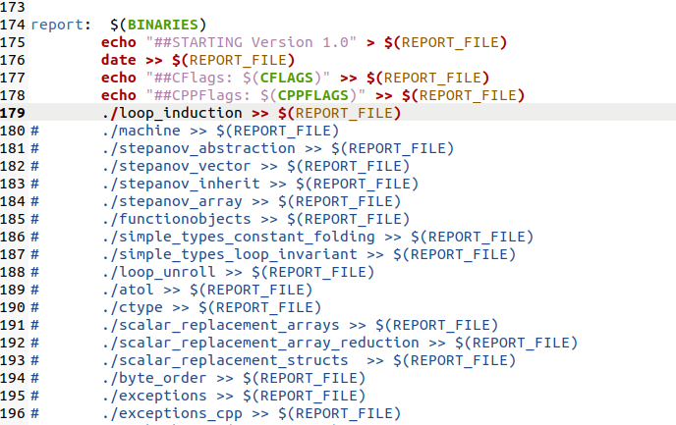Click the ./exceptions_cpp command text

tap(172, 413)
